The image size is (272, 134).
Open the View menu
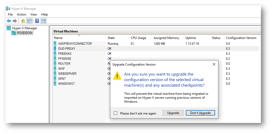pos(34,14)
